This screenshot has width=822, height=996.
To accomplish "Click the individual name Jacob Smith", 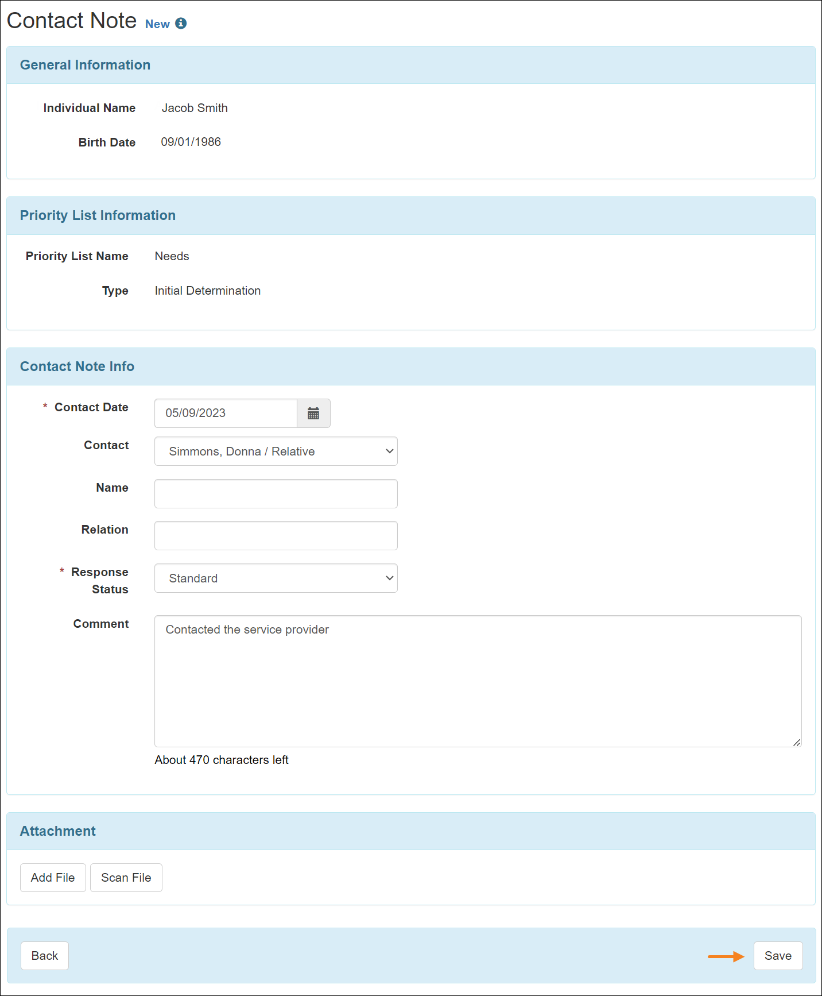I will click(x=195, y=108).
